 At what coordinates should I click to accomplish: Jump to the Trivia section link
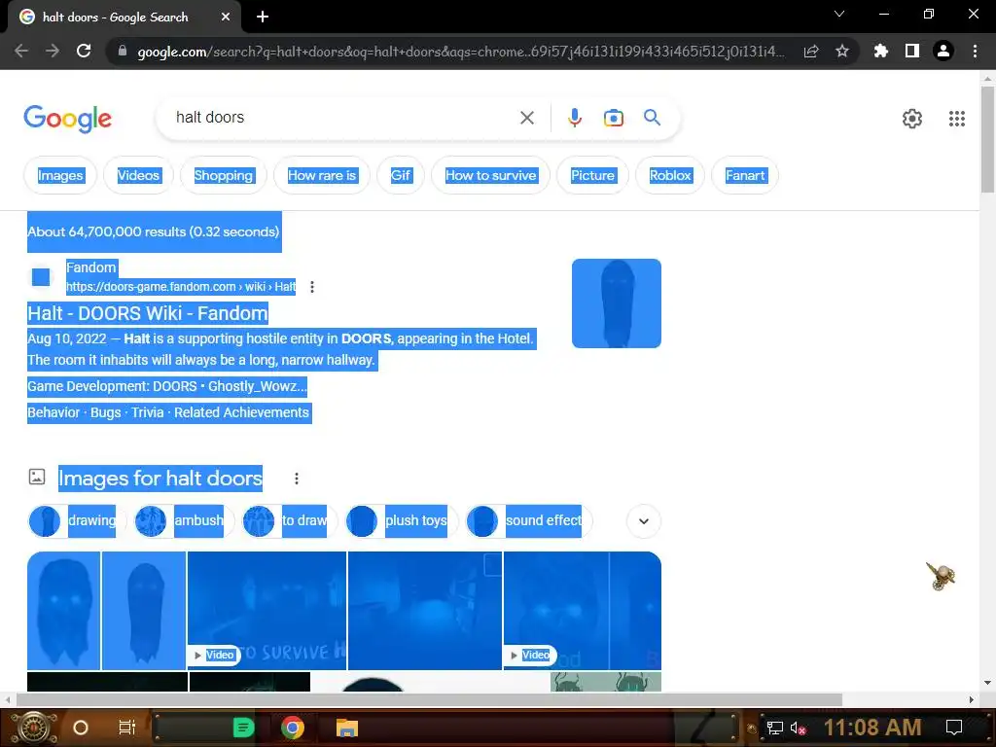[x=148, y=412]
